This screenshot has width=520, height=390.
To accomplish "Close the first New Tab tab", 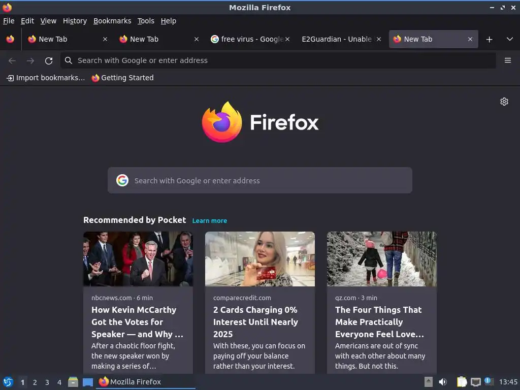I will pos(105,39).
